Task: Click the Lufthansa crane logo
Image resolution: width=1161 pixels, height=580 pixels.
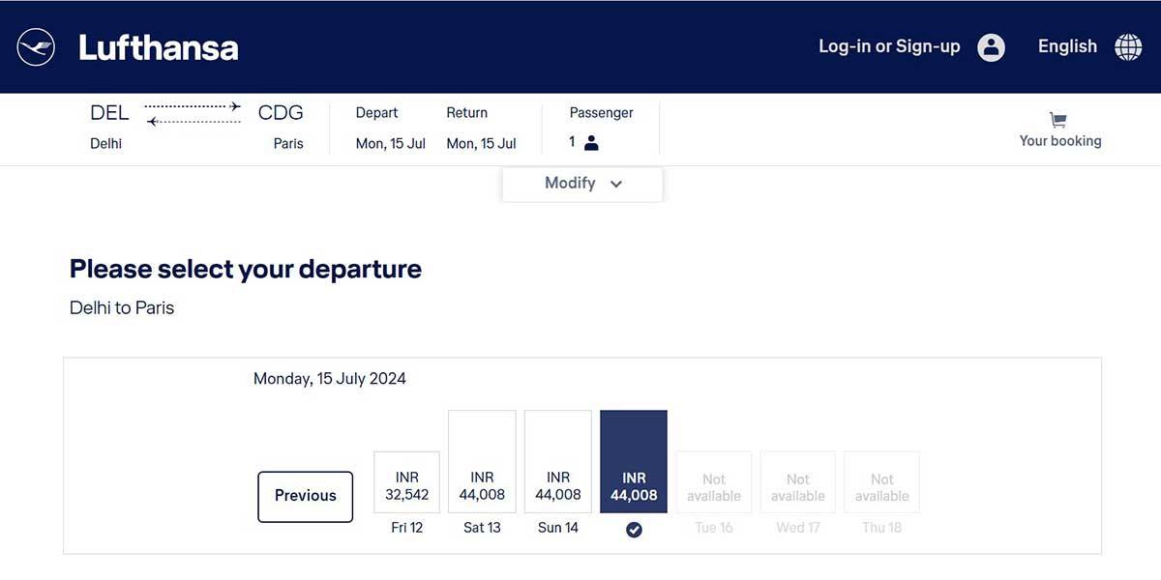Action: (x=35, y=45)
